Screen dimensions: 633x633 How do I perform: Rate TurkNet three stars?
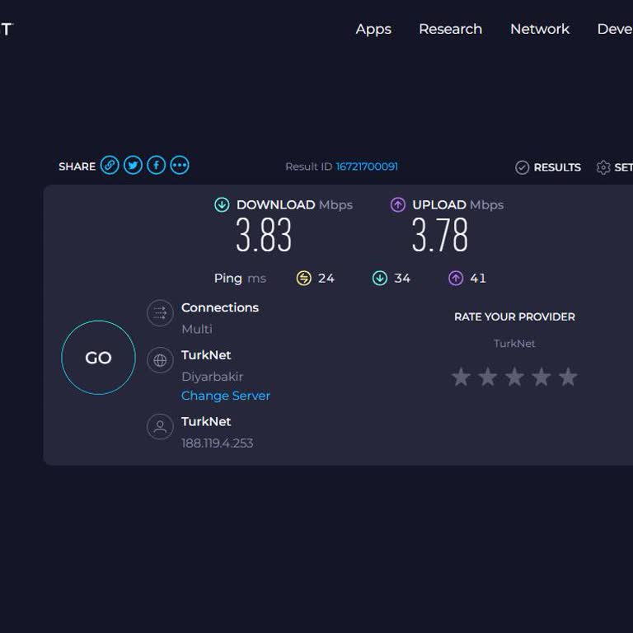coord(514,377)
